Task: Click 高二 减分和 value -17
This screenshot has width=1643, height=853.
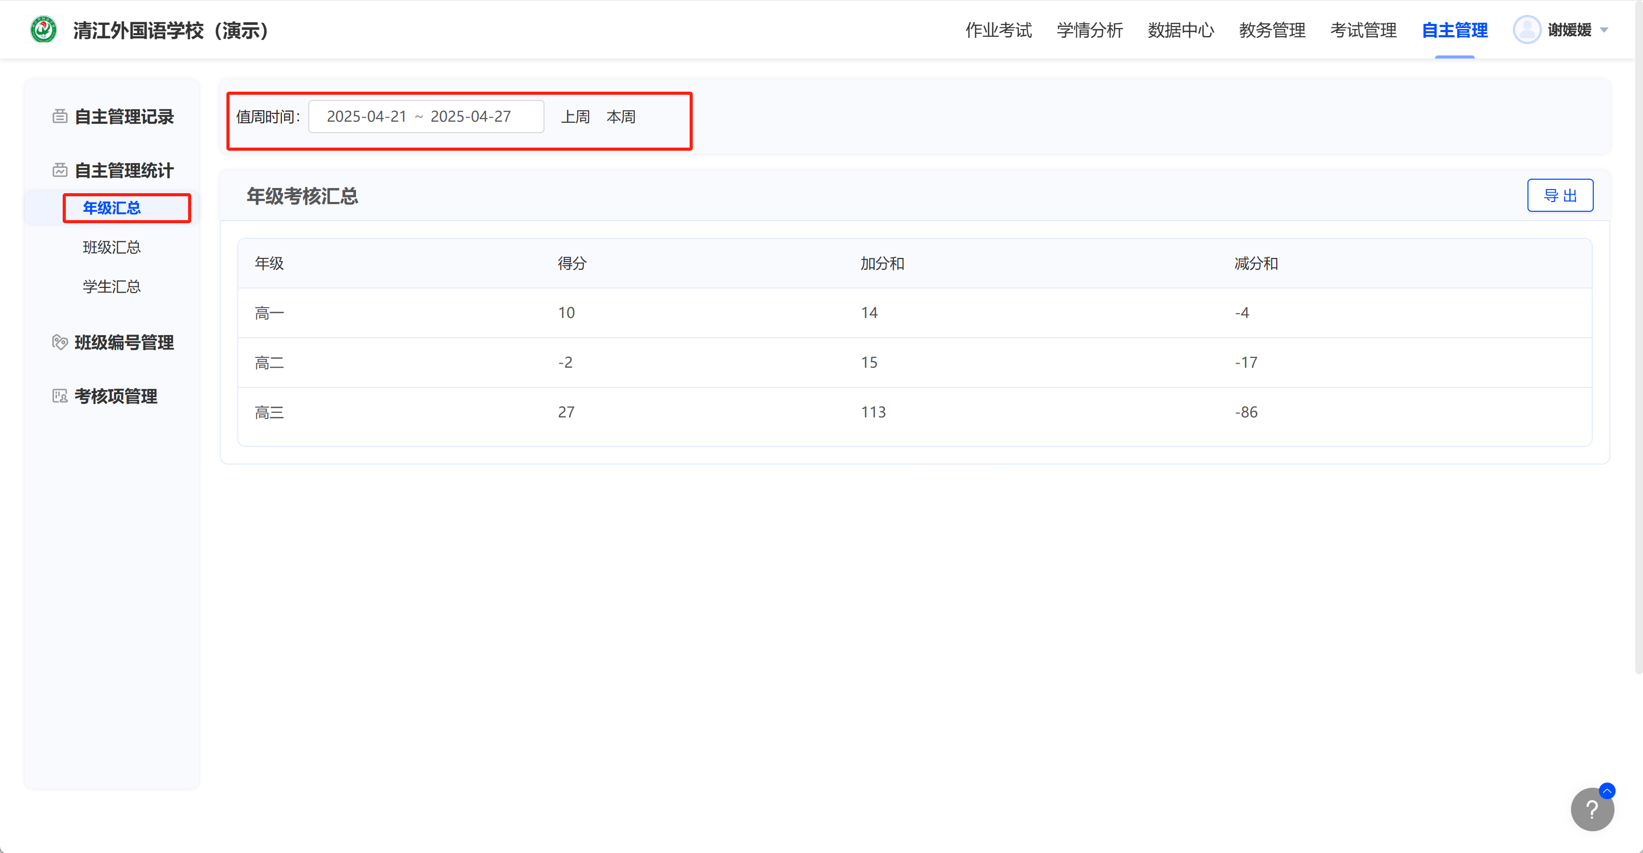Action: point(1246,363)
